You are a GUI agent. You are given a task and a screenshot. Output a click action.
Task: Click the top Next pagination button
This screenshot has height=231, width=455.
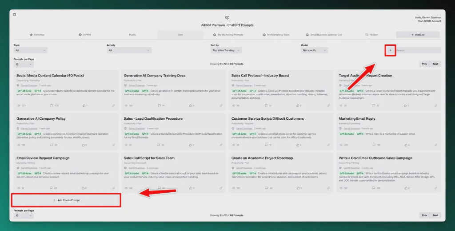(x=435, y=64)
